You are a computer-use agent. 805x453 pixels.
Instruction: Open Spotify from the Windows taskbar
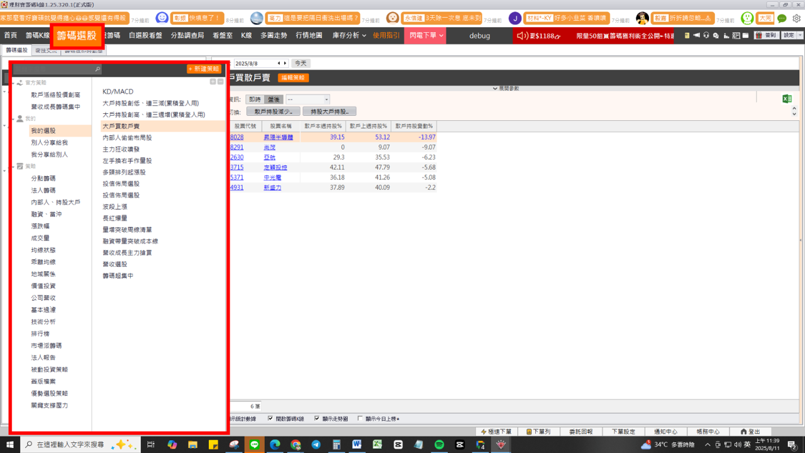click(439, 445)
